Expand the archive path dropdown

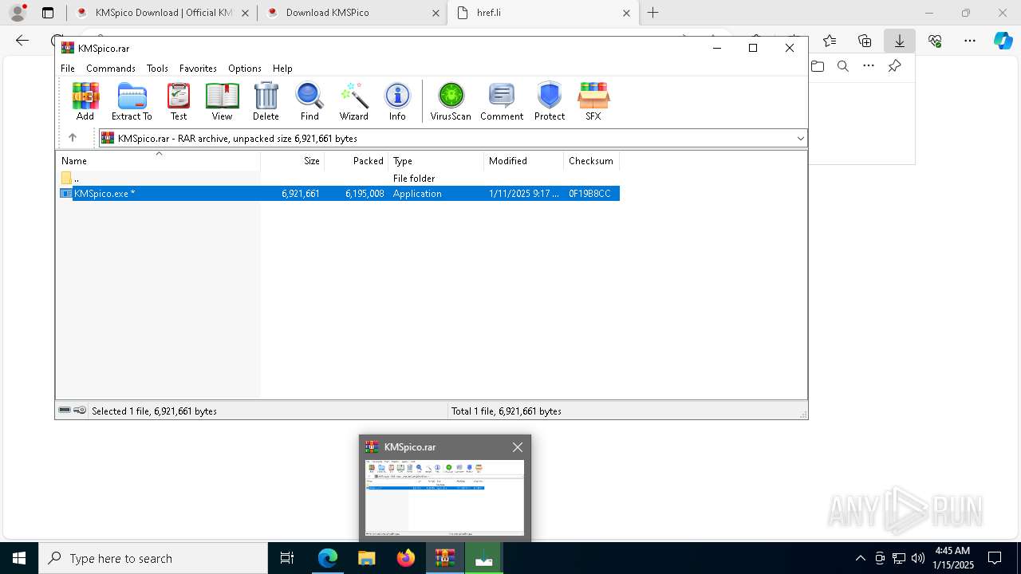point(800,139)
